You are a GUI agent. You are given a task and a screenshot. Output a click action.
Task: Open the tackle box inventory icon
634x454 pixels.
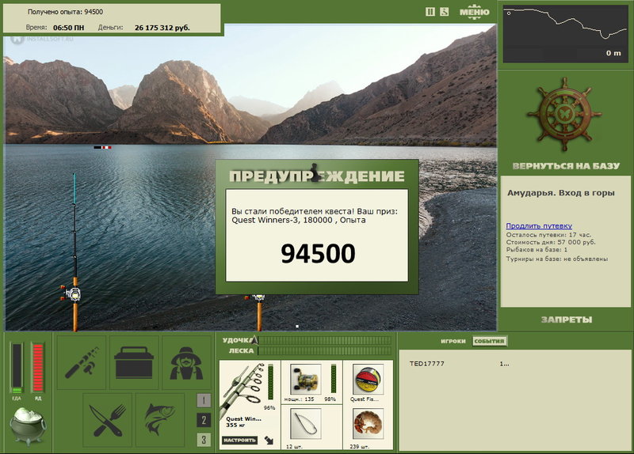pos(134,362)
